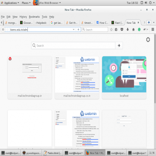Screen dimensions: 156x156
Task: Click the green Grammarly extension icon
Action: click(139, 29)
